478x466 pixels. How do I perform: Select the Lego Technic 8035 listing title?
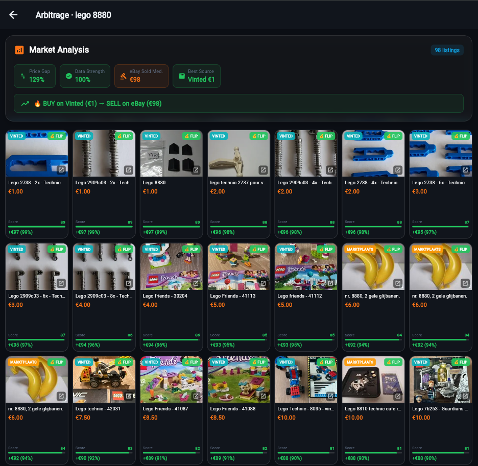tap(306, 408)
